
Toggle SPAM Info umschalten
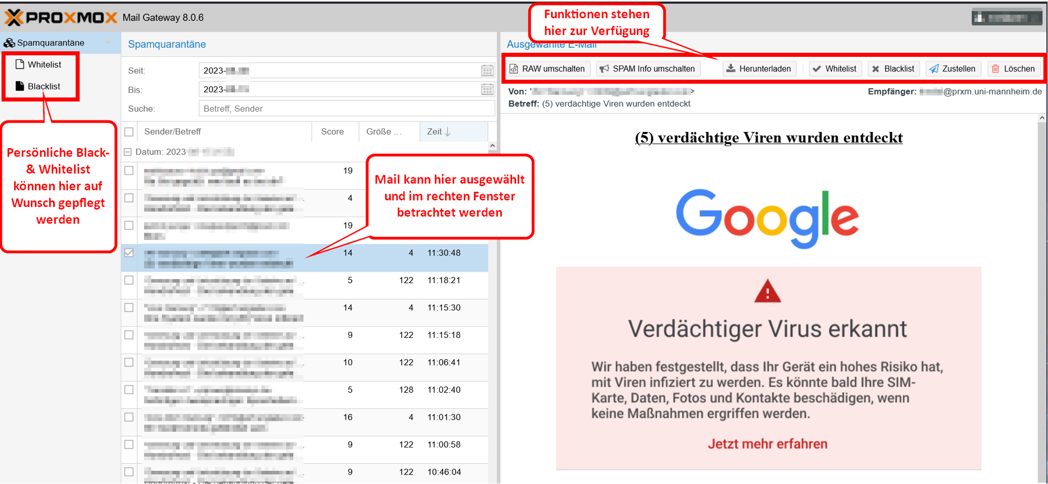pos(648,69)
